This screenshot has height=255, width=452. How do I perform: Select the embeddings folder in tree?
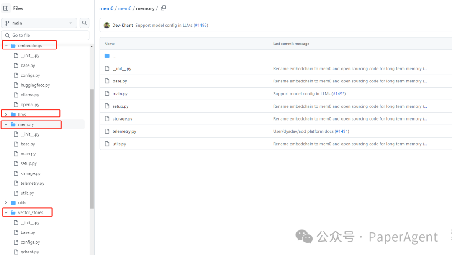pyautogui.click(x=30, y=46)
